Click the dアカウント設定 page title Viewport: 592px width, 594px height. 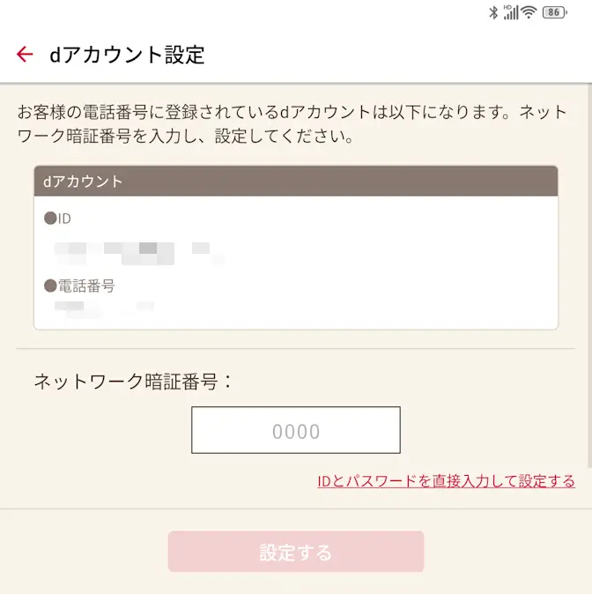pos(127,55)
